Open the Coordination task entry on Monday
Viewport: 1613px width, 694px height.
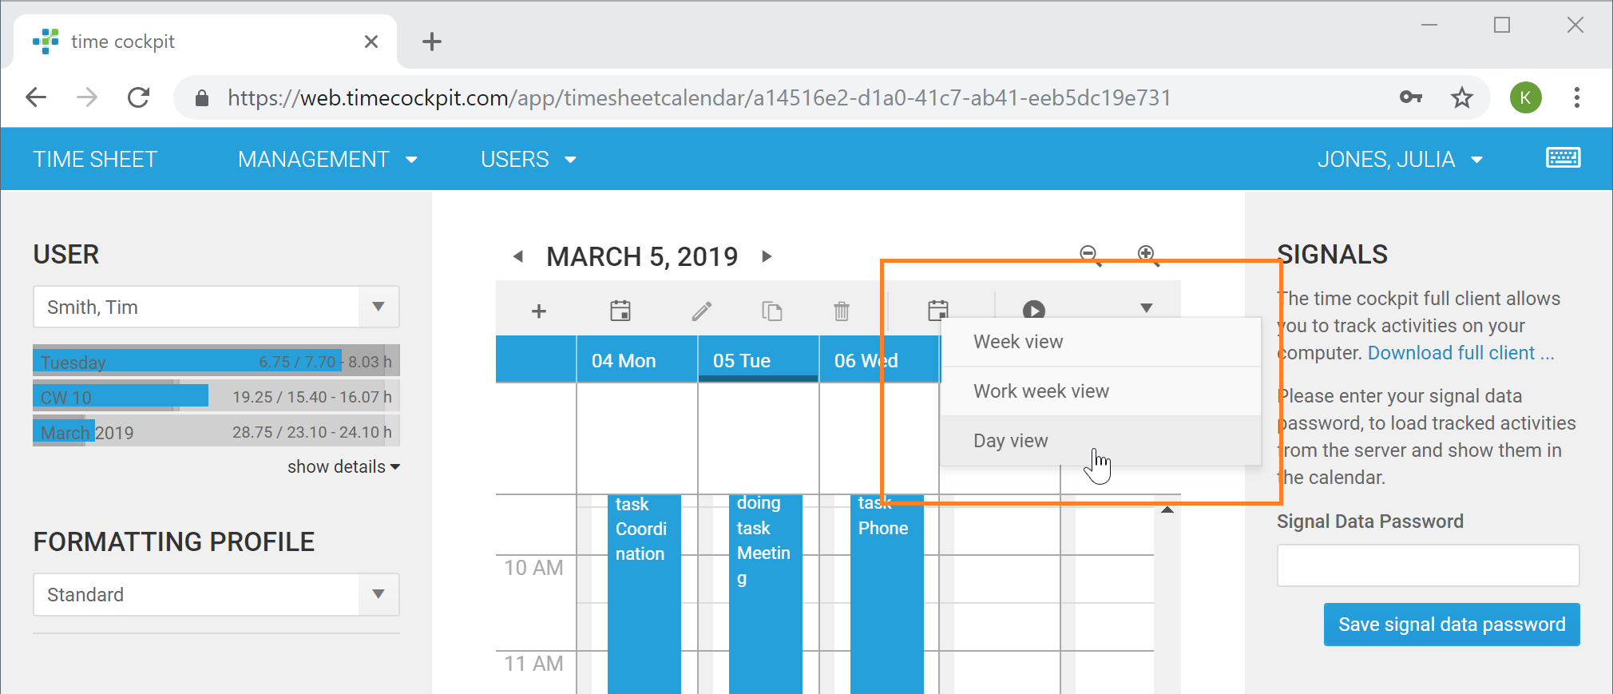pyautogui.click(x=644, y=593)
